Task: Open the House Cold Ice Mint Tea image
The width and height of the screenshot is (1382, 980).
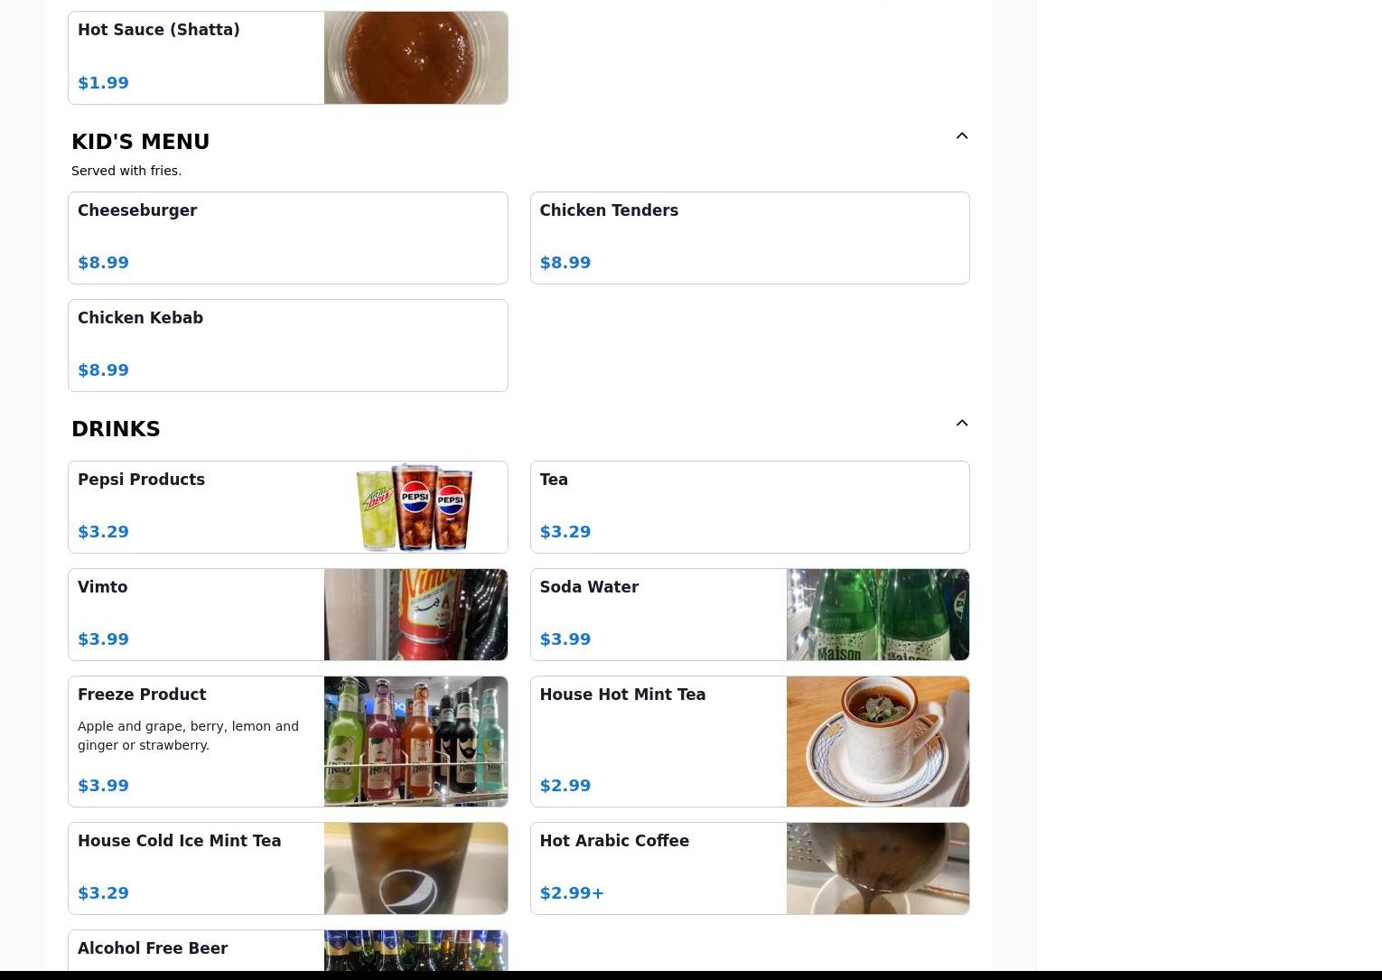Action: pyautogui.click(x=416, y=869)
